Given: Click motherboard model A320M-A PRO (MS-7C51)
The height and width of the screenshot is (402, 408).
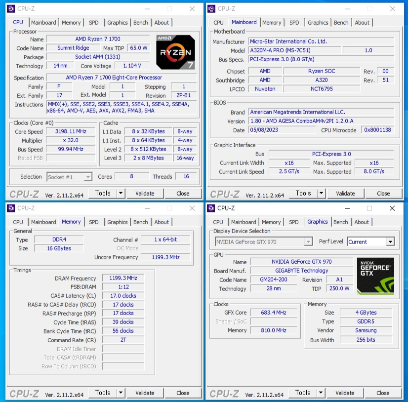Looking at the screenshot, I should click(295, 50).
